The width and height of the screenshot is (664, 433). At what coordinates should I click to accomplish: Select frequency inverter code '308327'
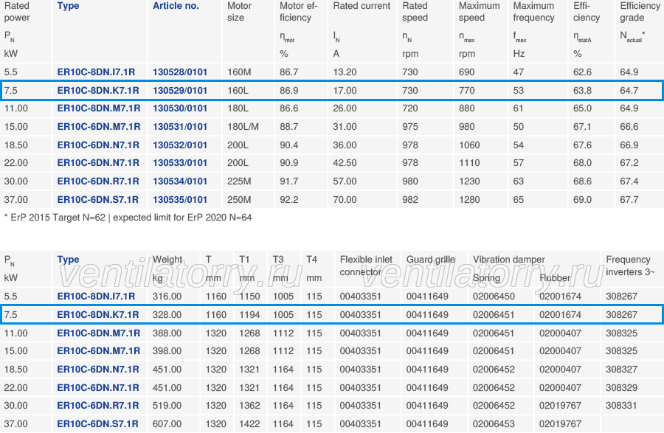pyautogui.click(x=621, y=369)
